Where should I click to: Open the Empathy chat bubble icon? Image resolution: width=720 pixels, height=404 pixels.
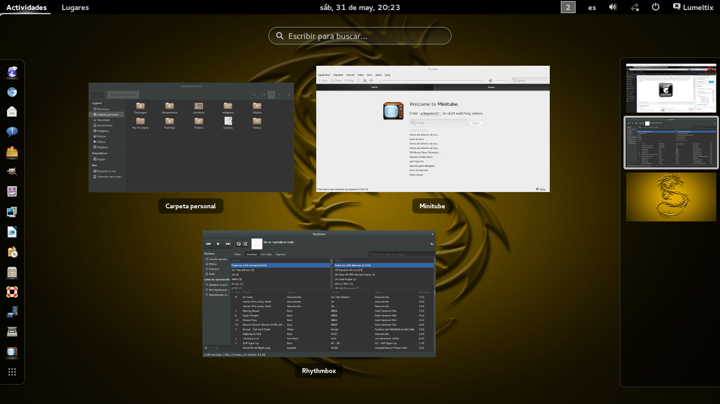(x=12, y=132)
